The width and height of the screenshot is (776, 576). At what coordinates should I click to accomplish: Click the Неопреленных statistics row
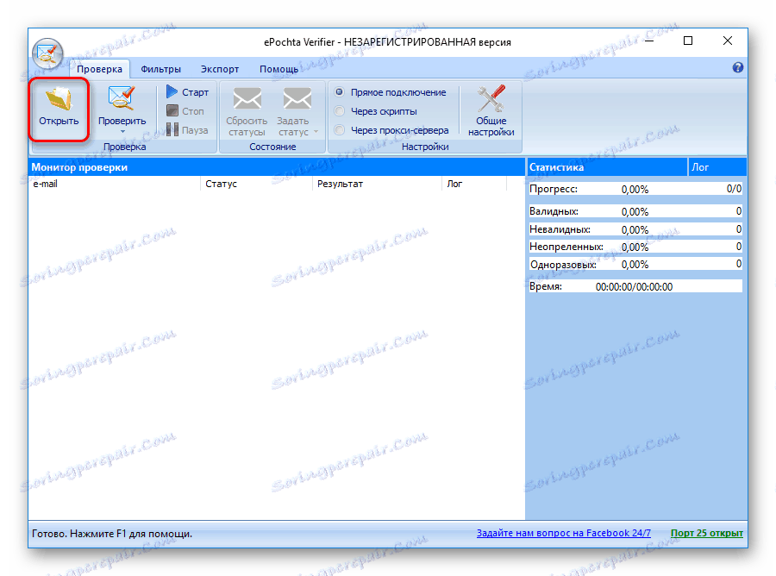coord(635,247)
